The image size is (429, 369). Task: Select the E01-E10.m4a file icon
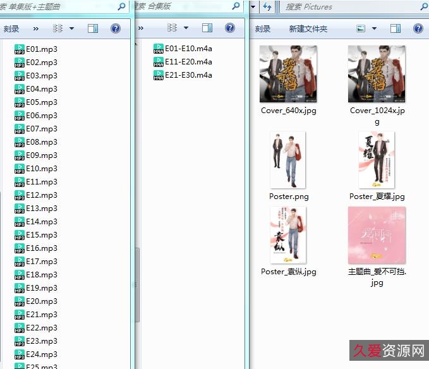pos(158,49)
